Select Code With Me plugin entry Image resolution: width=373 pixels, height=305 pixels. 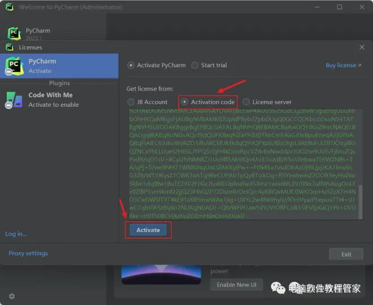59,100
